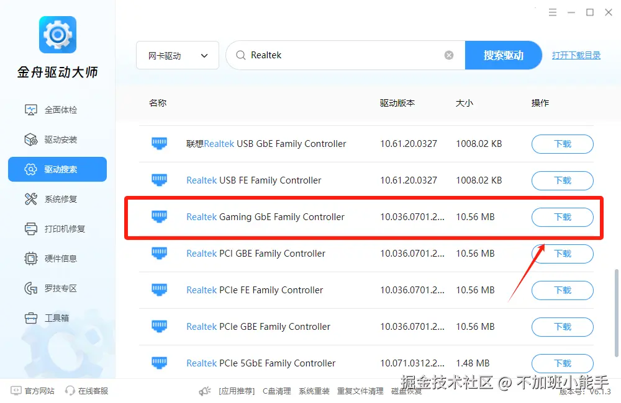Click network card icon of Gaming GbE row

[159, 216]
